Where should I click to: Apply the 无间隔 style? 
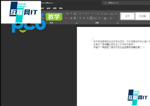point(142,16)
